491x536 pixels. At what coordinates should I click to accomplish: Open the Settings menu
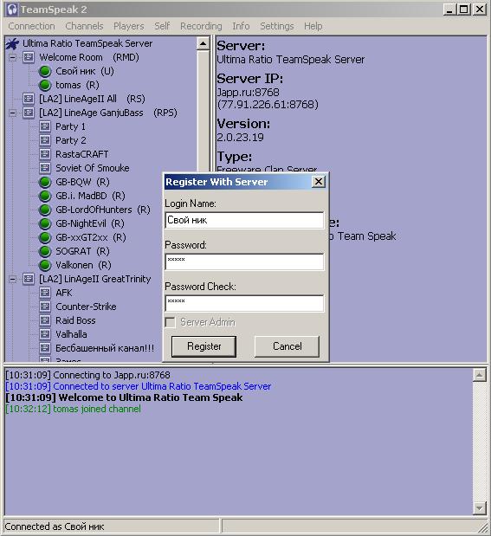tap(276, 26)
